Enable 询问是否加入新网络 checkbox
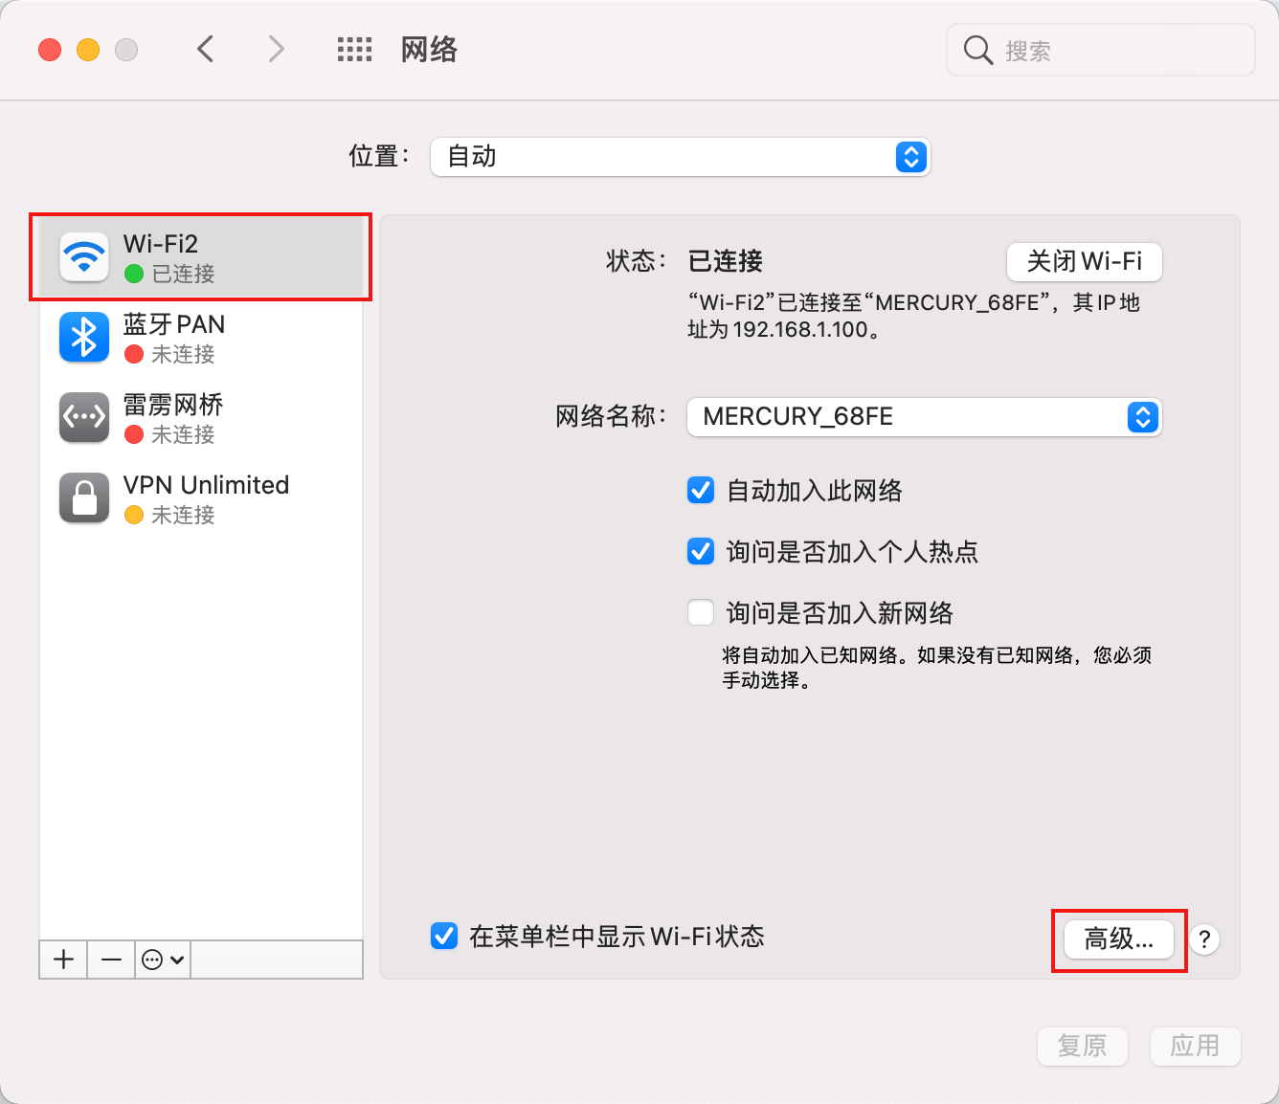 tap(701, 612)
